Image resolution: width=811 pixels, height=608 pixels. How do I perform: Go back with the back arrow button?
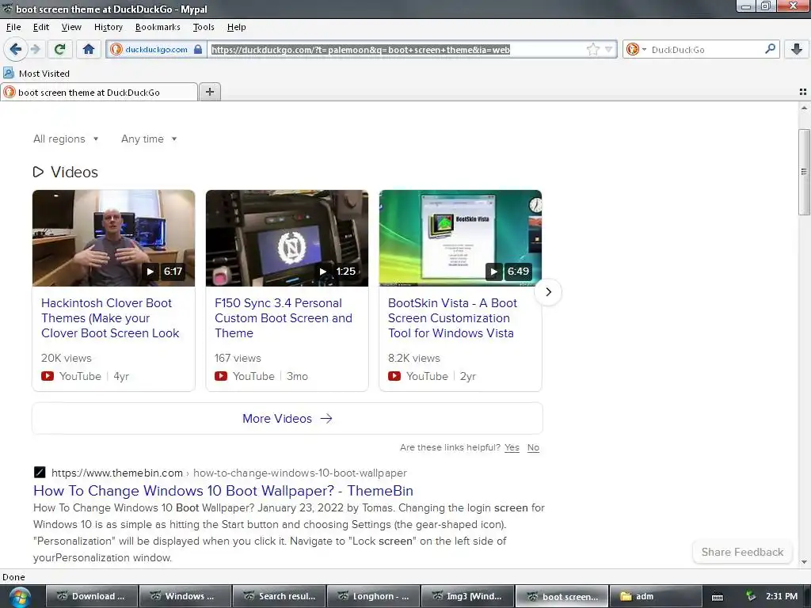pyautogui.click(x=15, y=49)
